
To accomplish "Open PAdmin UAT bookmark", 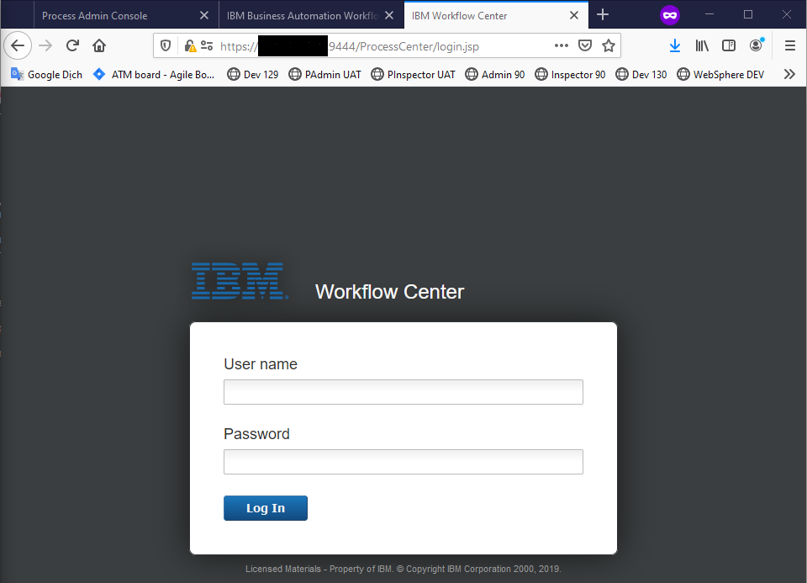I will coord(324,74).
